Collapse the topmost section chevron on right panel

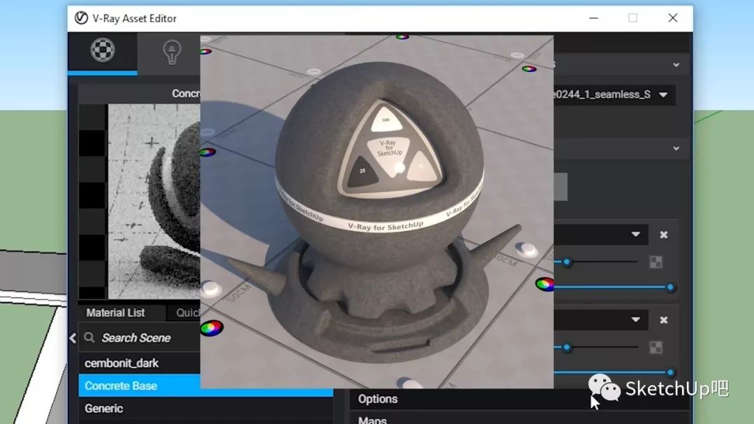point(676,65)
